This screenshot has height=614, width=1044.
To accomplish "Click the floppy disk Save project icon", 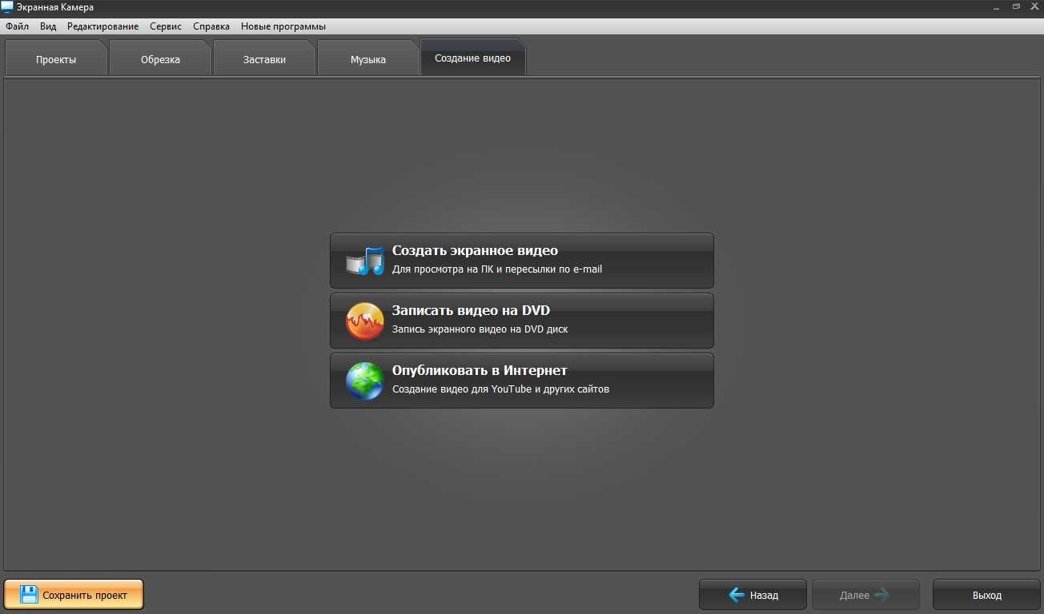I will tap(29, 595).
